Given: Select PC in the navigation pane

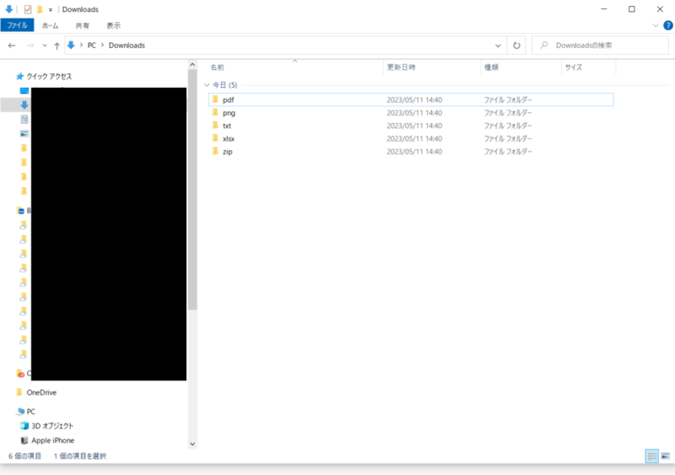Looking at the screenshot, I should (x=30, y=411).
